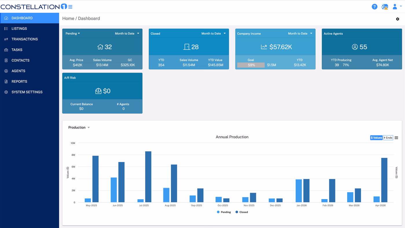
Task: Click the Feb-2026 axis label
Action: pyautogui.click(x=328, y=205)
